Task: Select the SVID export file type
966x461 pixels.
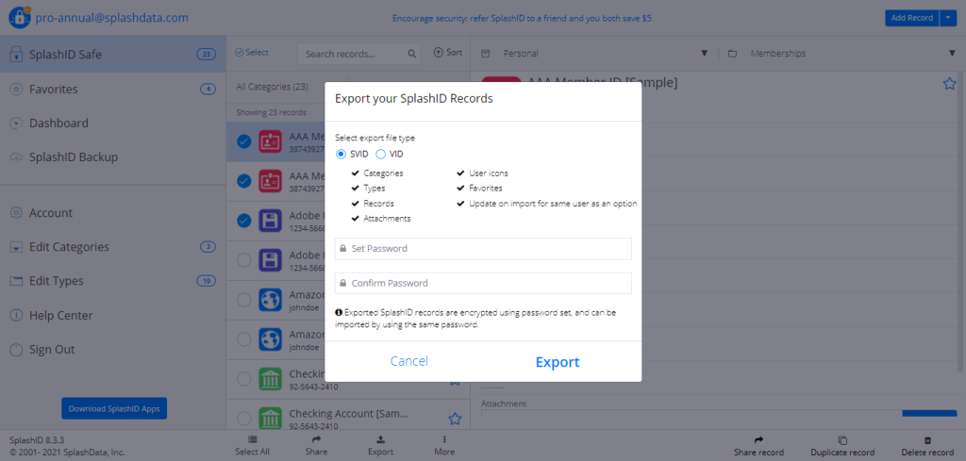Action: pyautogui.click(x=341, y=154)
